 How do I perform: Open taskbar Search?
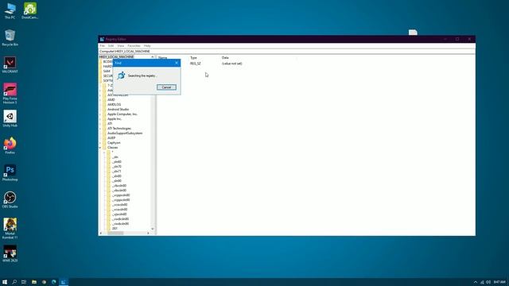coord(14,282)
